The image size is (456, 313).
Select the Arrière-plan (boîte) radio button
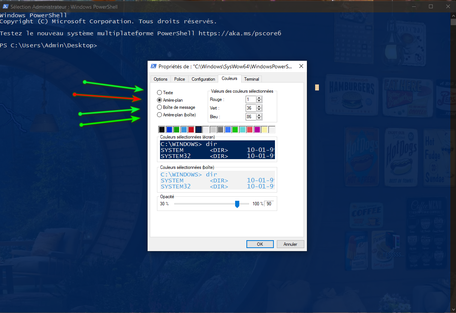[160, 115]
